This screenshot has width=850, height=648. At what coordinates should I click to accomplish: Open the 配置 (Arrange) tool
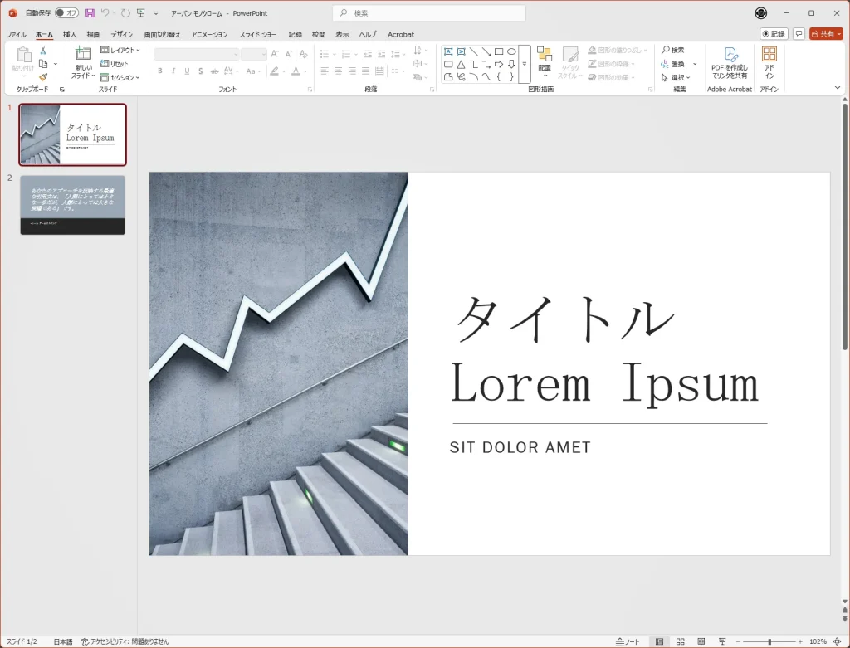click(x=545, y=60)
